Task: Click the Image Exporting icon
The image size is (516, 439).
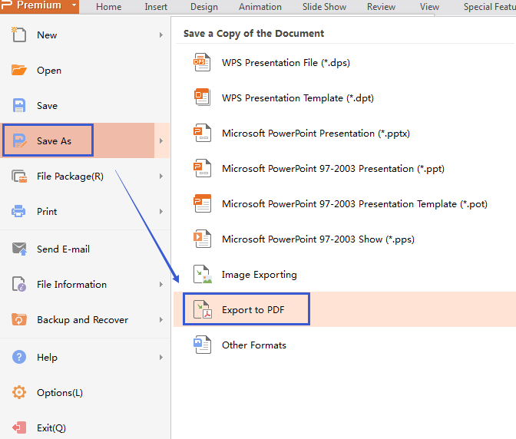Action: coord(203,274)
